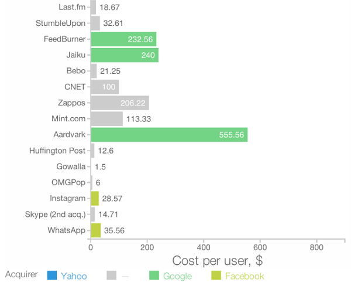Screen dimensions: 351x286
Task: Click the Huffington Post axis label
Action: click(57, 151)
